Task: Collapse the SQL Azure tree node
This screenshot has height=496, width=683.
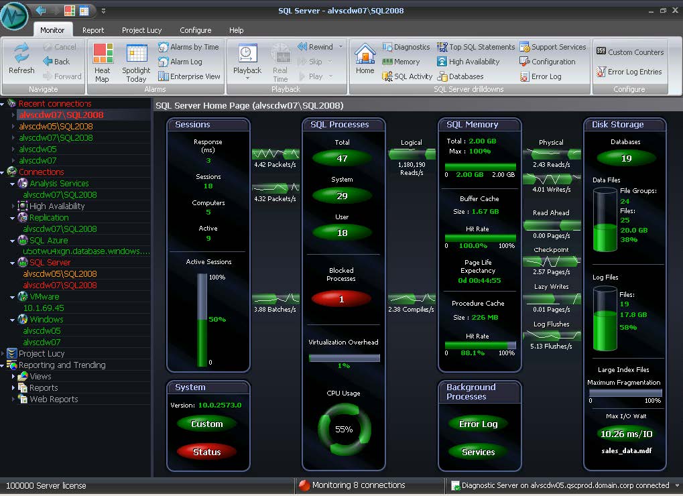Action: pyautogui.click(x=12, y=241)
